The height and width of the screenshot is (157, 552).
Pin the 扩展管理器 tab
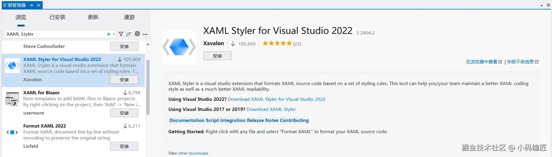(x=32, y=5)
